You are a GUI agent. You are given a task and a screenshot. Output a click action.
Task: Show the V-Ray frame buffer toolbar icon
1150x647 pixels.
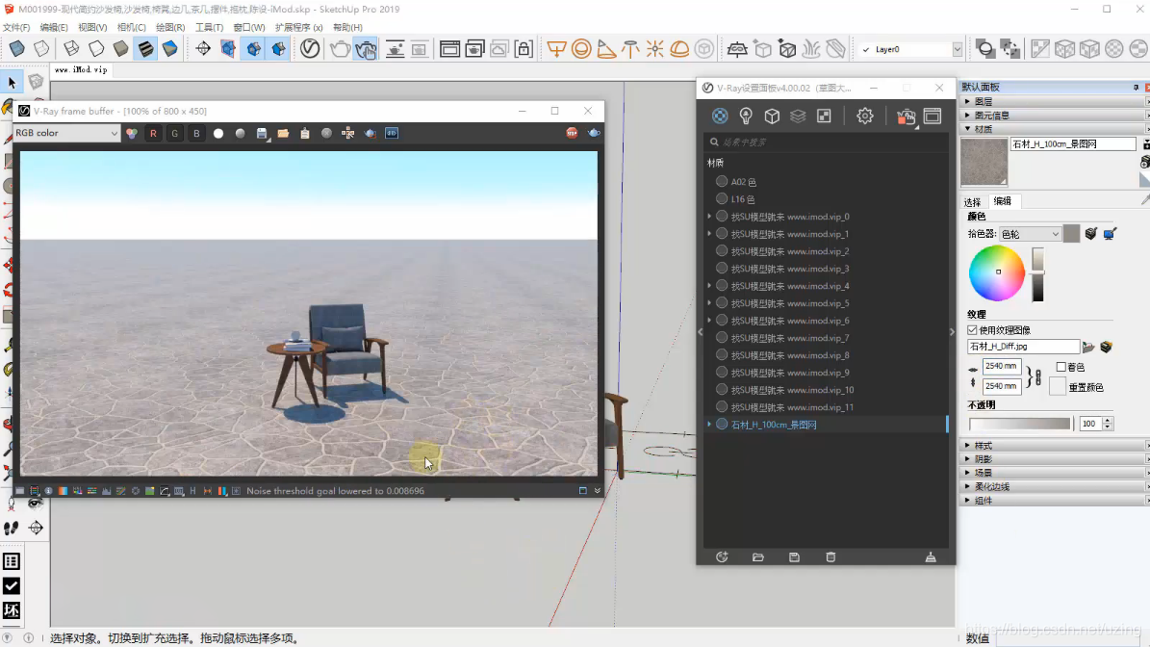click(x=449, y=49)
